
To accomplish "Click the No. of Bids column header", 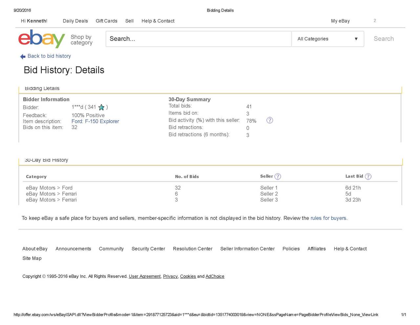I will tap(187, 176).
